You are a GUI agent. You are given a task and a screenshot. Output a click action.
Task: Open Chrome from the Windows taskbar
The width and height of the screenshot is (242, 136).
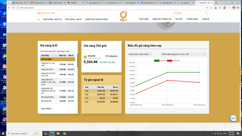point(64,133)
